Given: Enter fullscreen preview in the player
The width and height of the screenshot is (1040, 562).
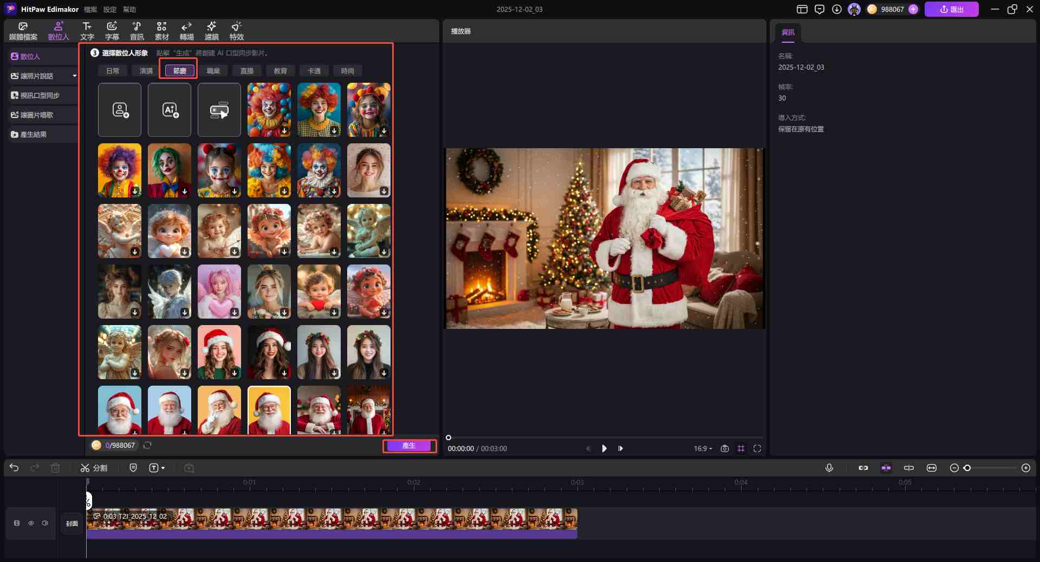Looking at the screenshot, I should (x=757, y=448).
